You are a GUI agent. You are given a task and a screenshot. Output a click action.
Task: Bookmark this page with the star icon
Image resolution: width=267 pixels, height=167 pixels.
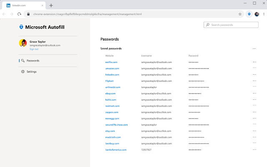[x=240, y=14]
